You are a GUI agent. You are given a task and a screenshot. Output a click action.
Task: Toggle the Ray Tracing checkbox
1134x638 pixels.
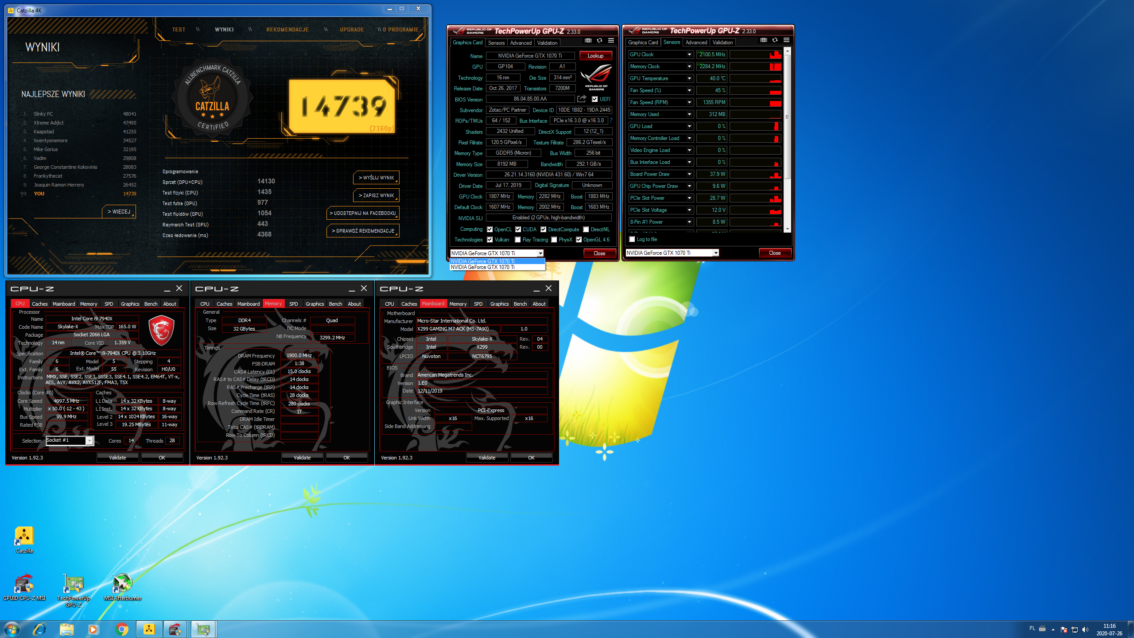(518, 240)
